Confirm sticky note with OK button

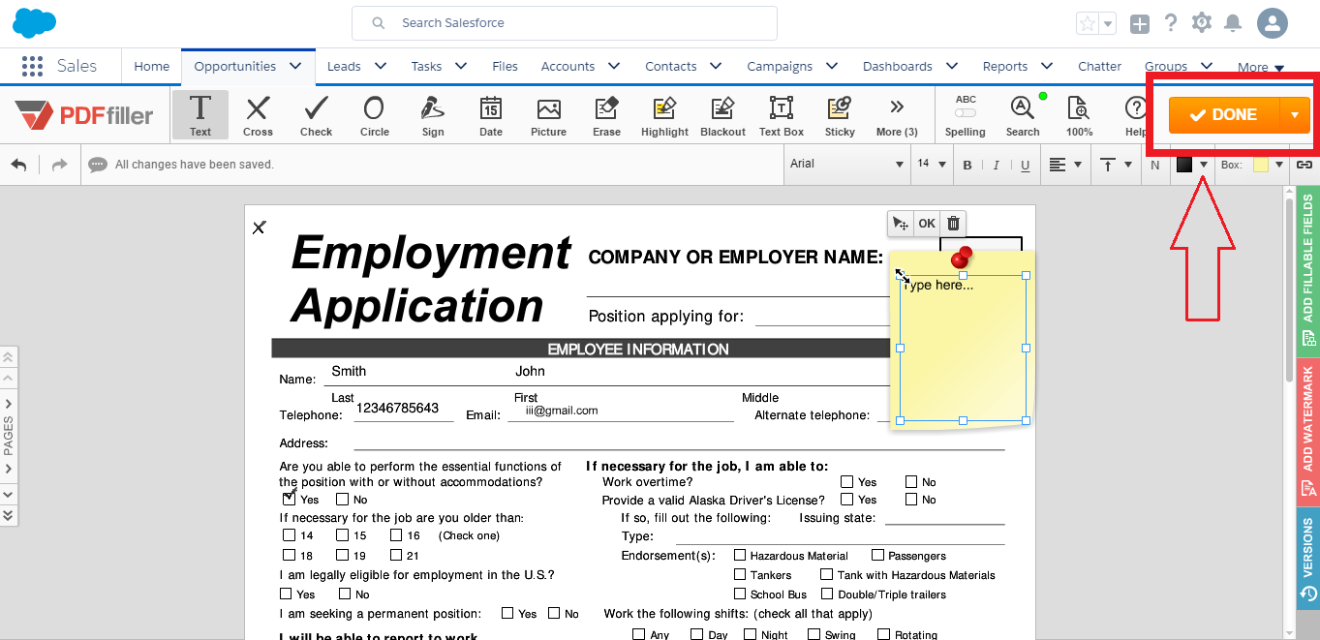click(x=927, y=224)
